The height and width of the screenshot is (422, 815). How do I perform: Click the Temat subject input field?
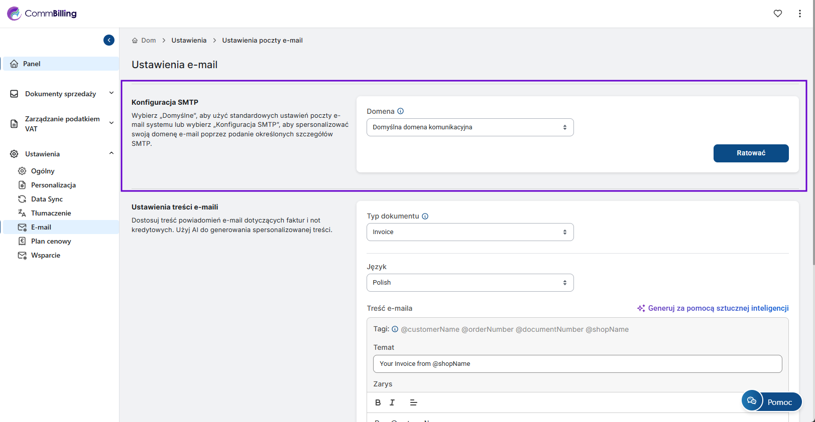tap(577, 364)
